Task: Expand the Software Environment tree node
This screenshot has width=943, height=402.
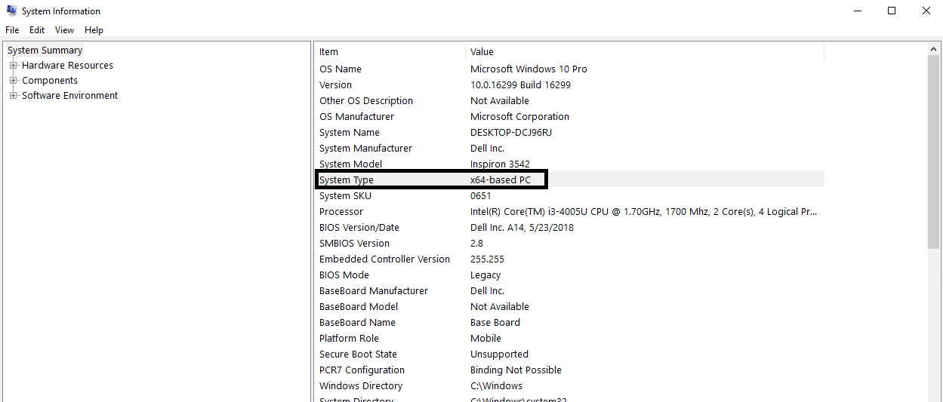Action: point(13,96)
